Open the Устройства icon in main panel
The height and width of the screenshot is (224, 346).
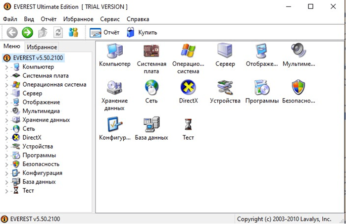(x=225, y=88)
